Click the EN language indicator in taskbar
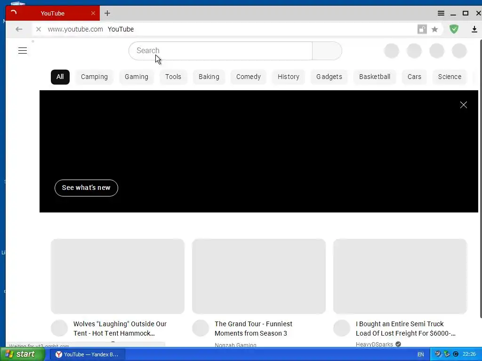Image resolution: width=482 pixels, height=361 pixels. pos(420,354)
